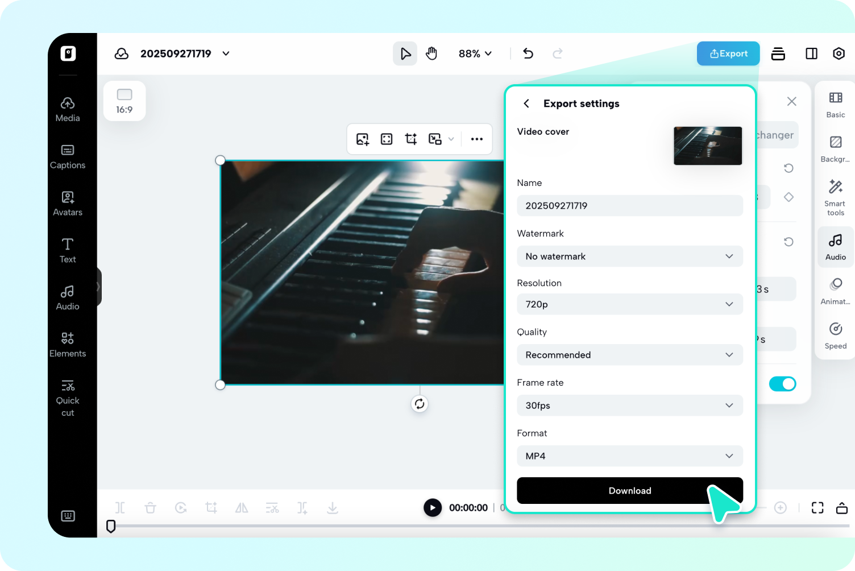Click the black Download button
Screen dimensions: 855x571
(x=630, y=491)
